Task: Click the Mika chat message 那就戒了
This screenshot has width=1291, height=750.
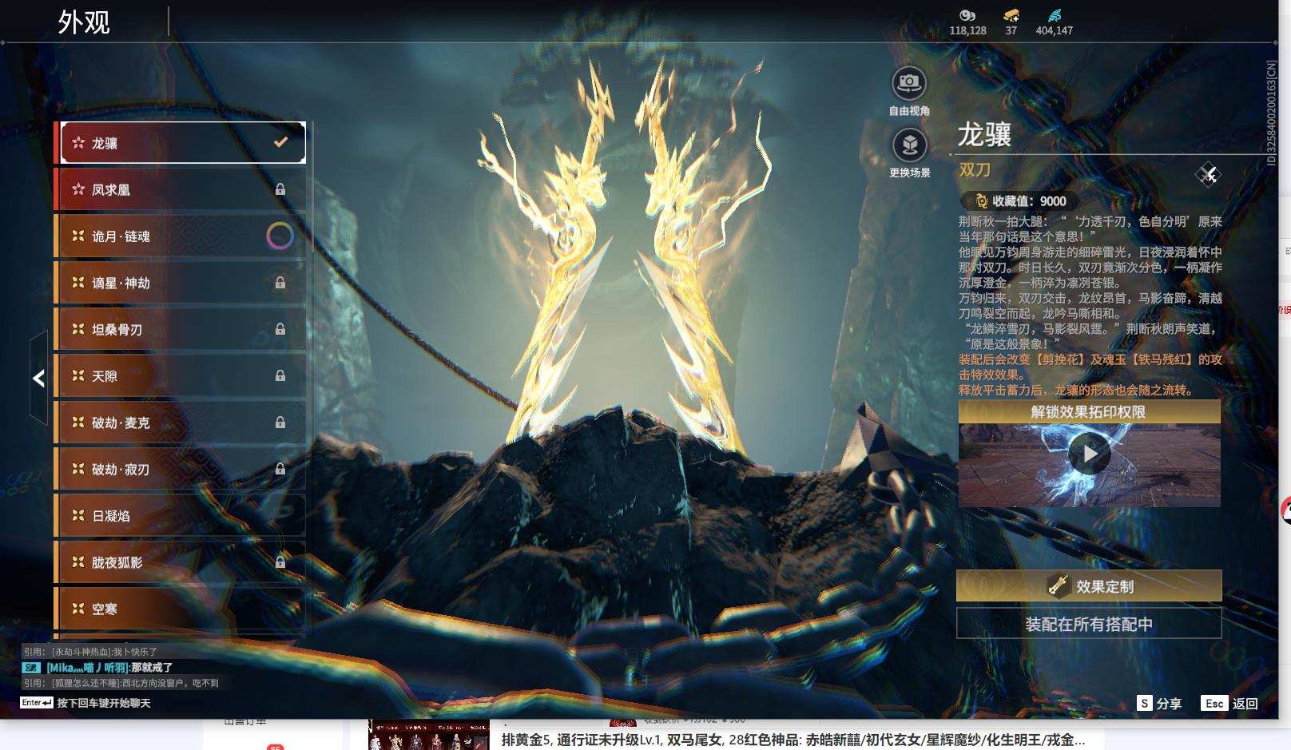Action: [152, 667]
